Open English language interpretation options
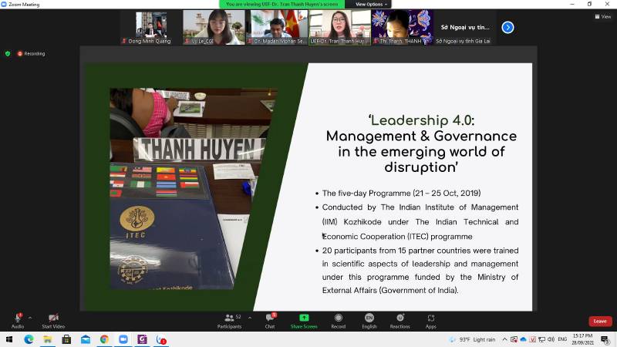Screen dimensions: 617x347 (x=369, y=320)
